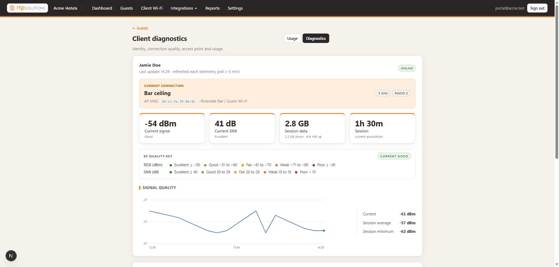Click the 2.8 GB session data card
Image resolution: width=559 pixels, height=267 pixels.
click(312, 128)
